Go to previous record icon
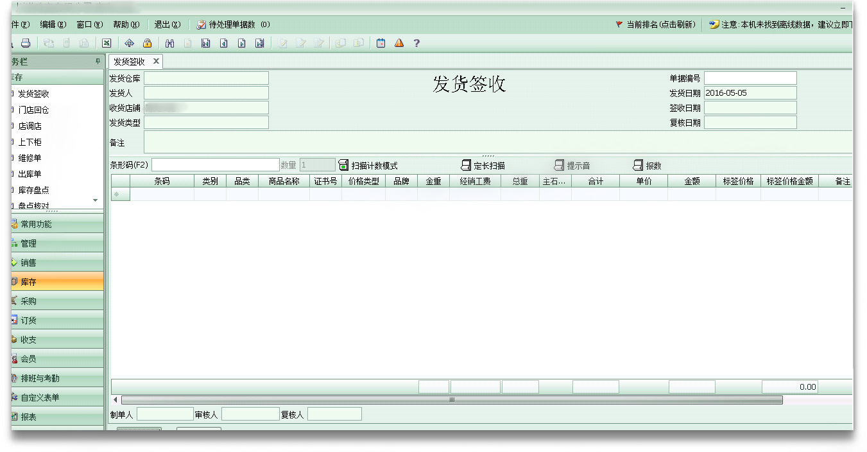Viewport: 867px width, 452px height. [223, 43]
